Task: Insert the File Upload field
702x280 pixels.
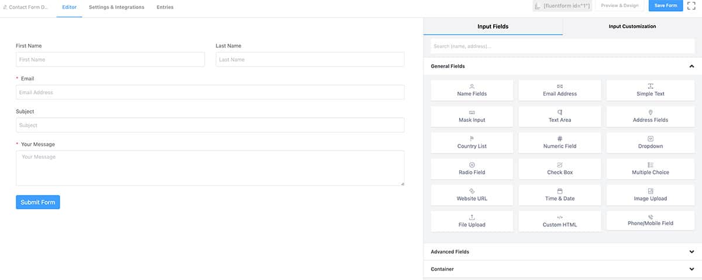Action: pyautogui.click(x=472, y=221)
